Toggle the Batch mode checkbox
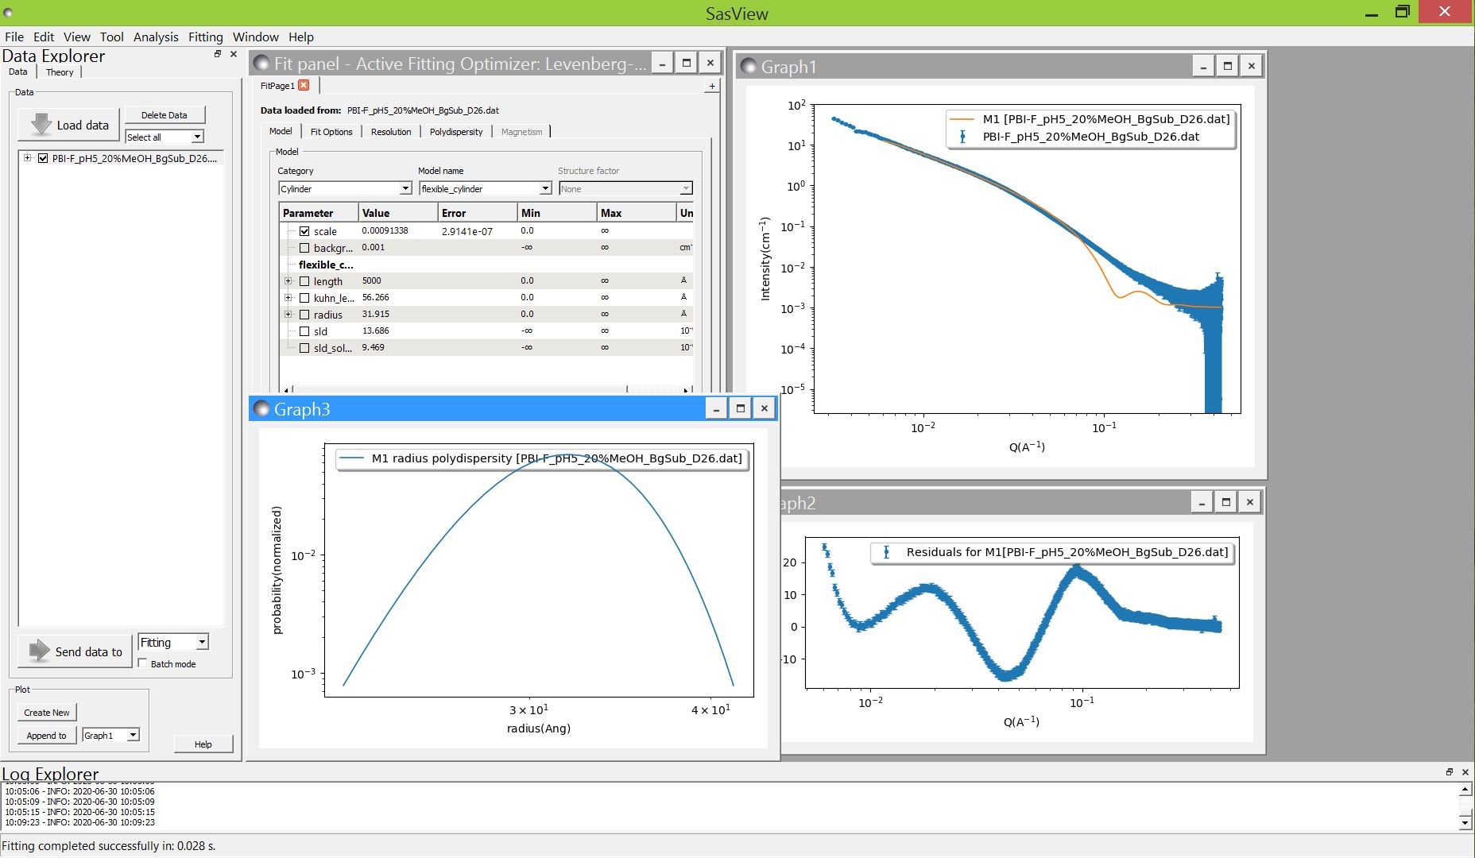The image size is (1475, 858). pyautogui.click(x=143, y=663)
